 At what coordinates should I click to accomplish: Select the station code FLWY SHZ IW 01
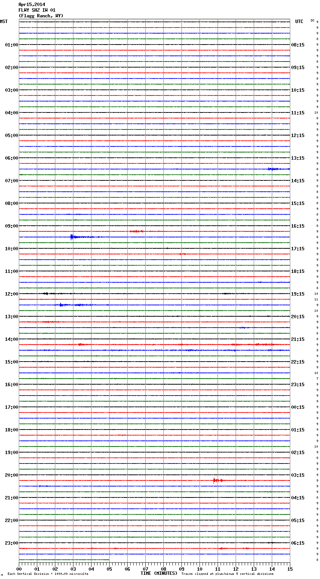click(37, 10)
